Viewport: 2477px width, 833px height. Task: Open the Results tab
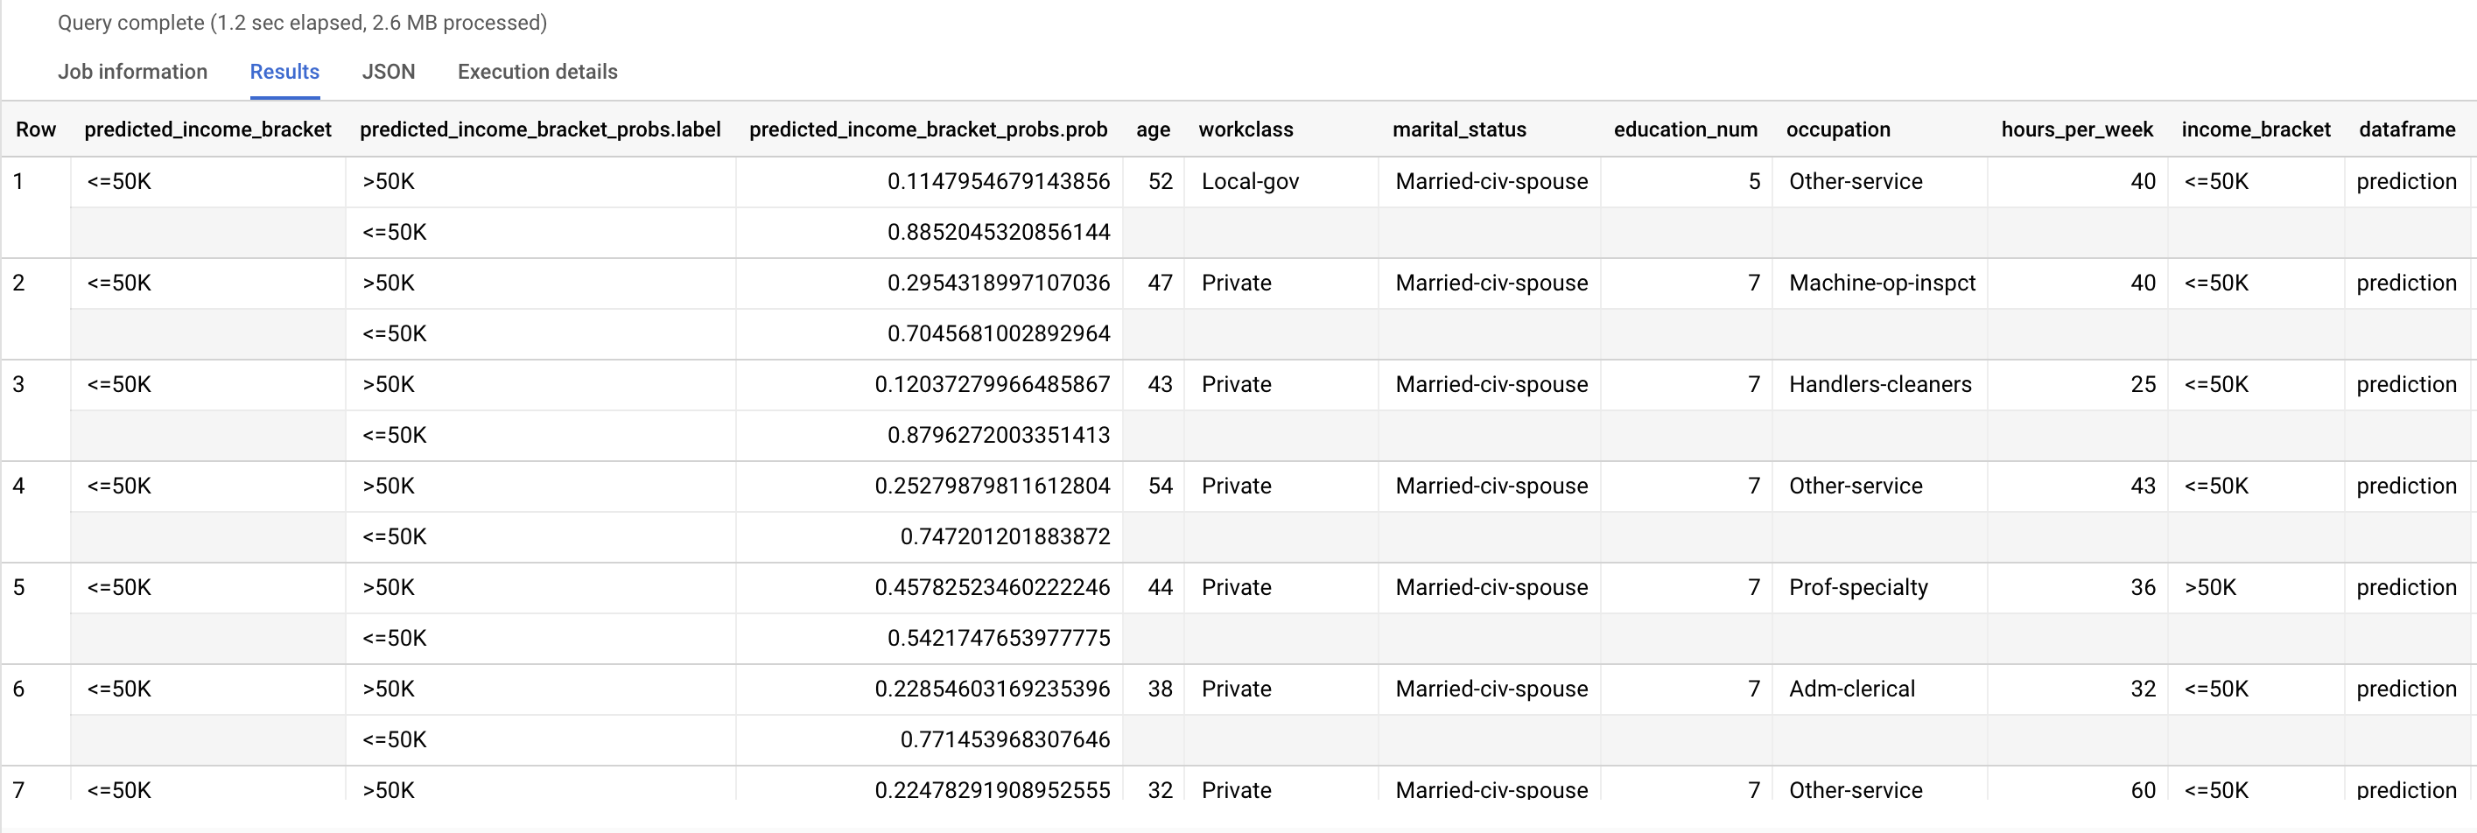[284, 72]
